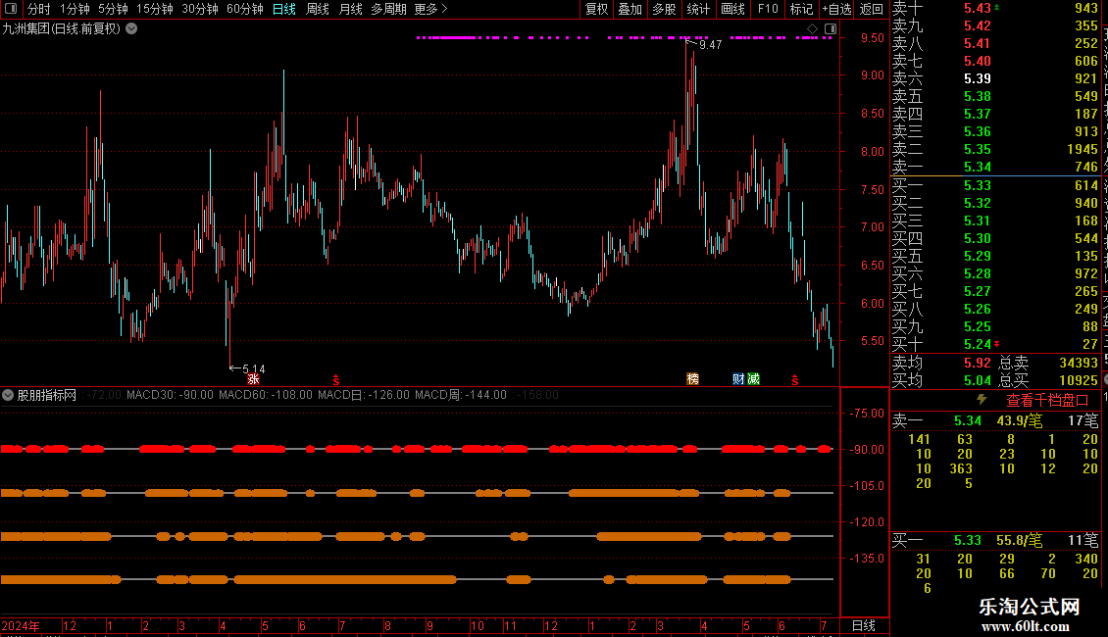Click the 2024年 date label on the timeline
The width and height of the screenshot is (1108, 637).
[x=21, y=625]
